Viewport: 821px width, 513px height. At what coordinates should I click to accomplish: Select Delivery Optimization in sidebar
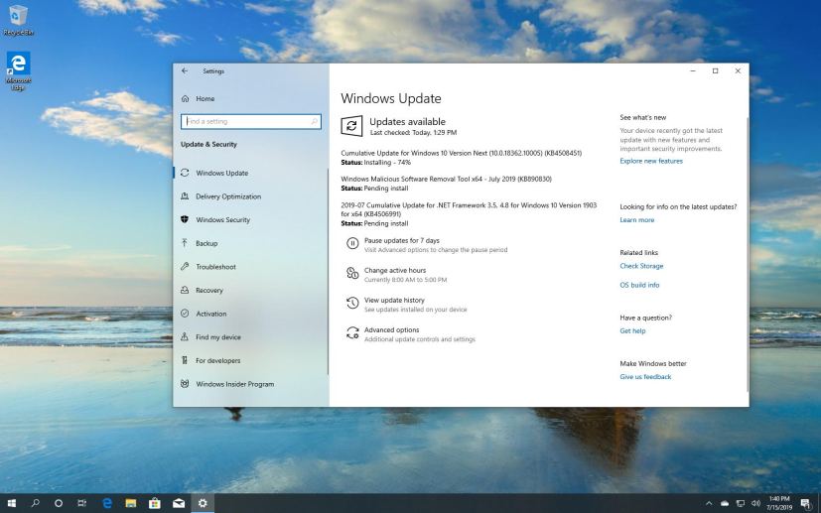click(x=228, y=196)
